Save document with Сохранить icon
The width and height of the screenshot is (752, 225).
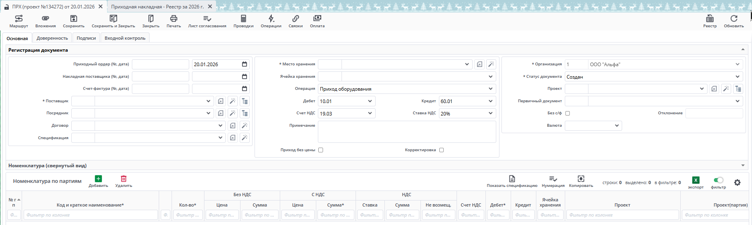[73, 21]
